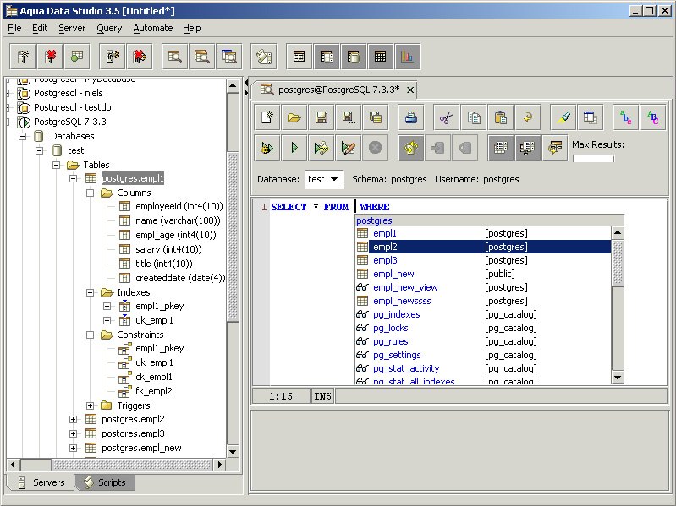Click the chart icon in the main toolbar
The width and height of the screenshot is (676, 506).
(407, 57)
